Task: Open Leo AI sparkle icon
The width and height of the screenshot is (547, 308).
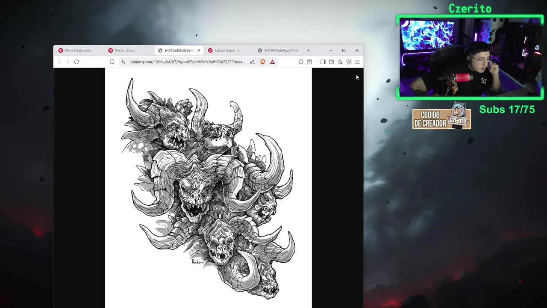Action: point(340,62)
